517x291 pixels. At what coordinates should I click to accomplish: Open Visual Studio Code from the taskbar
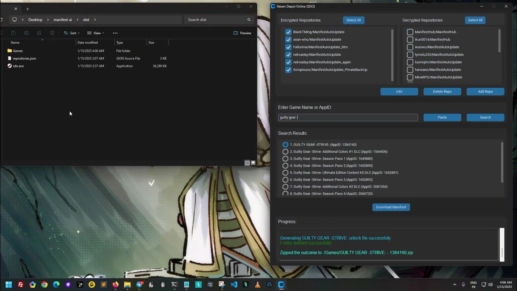234,285
